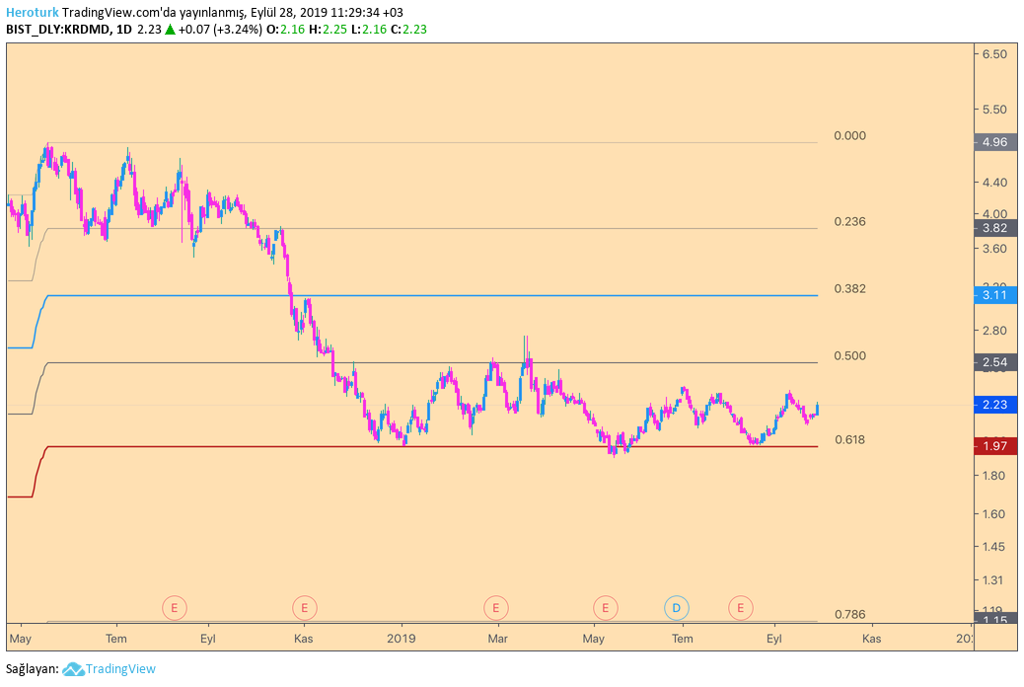Click the E earnings marker nearest the D marker on its left

[x=606, y=608]
